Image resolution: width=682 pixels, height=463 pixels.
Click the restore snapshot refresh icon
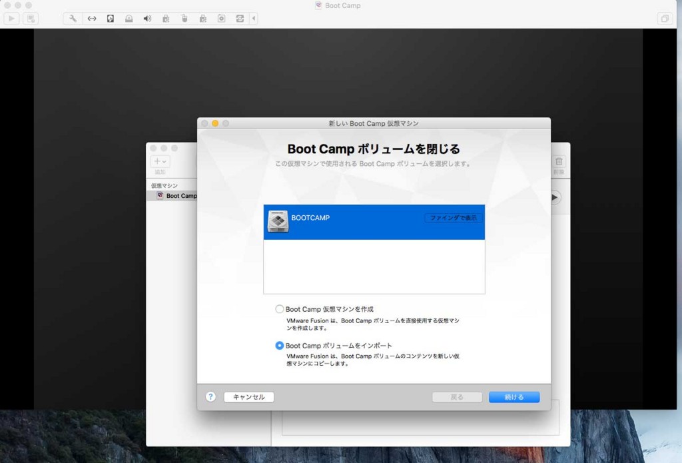(240, 18)
